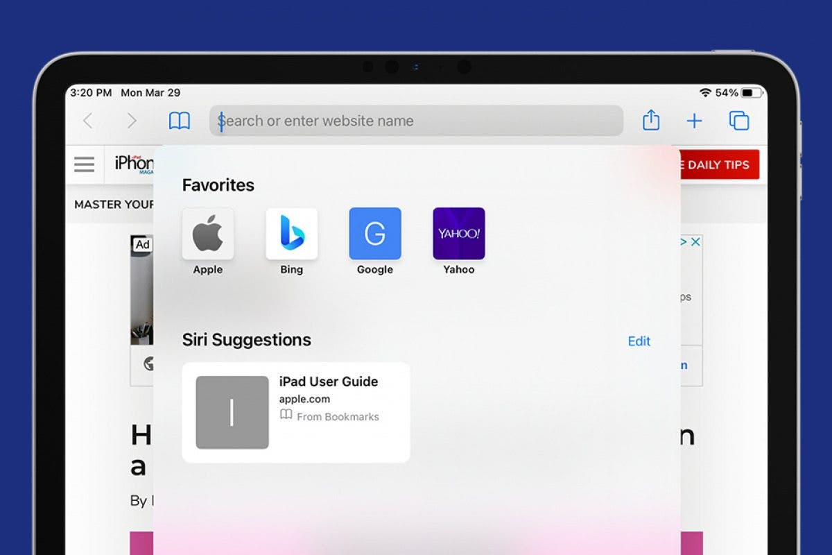
Task: Open the Bing favorite shortcut
Action: 291,234
